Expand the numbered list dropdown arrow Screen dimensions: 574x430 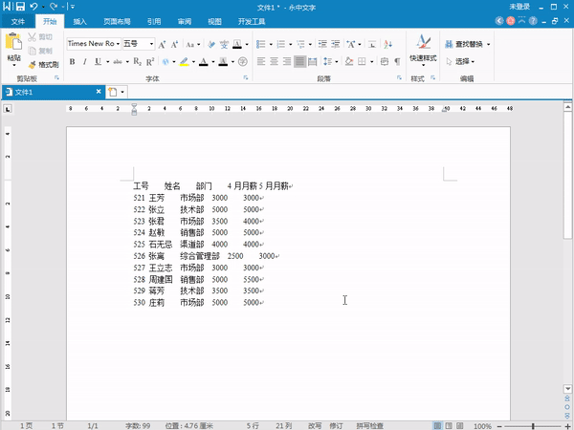(x=290, y=44)
